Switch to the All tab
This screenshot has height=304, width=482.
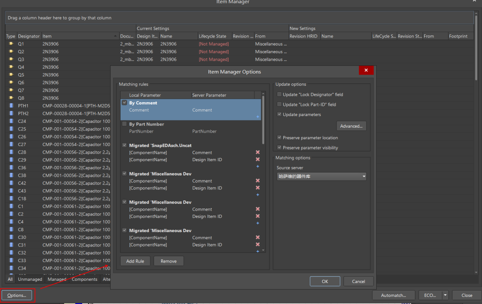pos(10,279)
